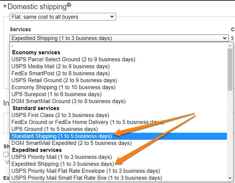Screen dimensions: 235x183
Task: Select USPS Priority Mail Small Flat Rate Box
Action: pos(118,178)
